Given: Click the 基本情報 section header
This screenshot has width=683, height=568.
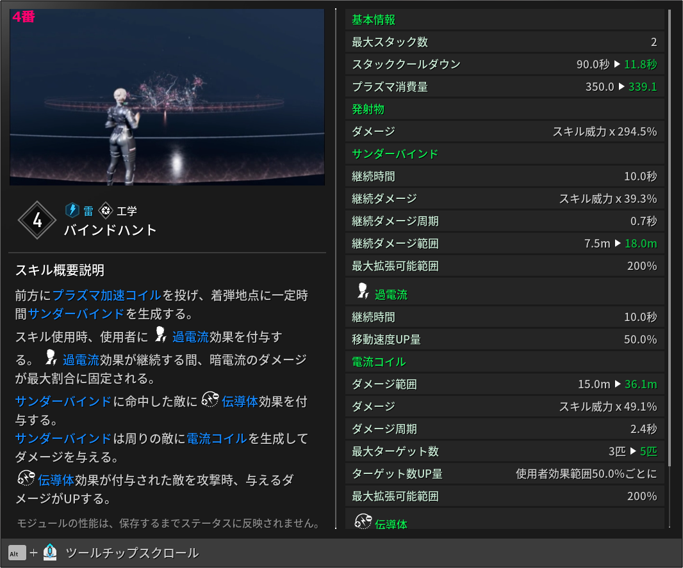Looking at the screenshot, I should click(505, 20).
